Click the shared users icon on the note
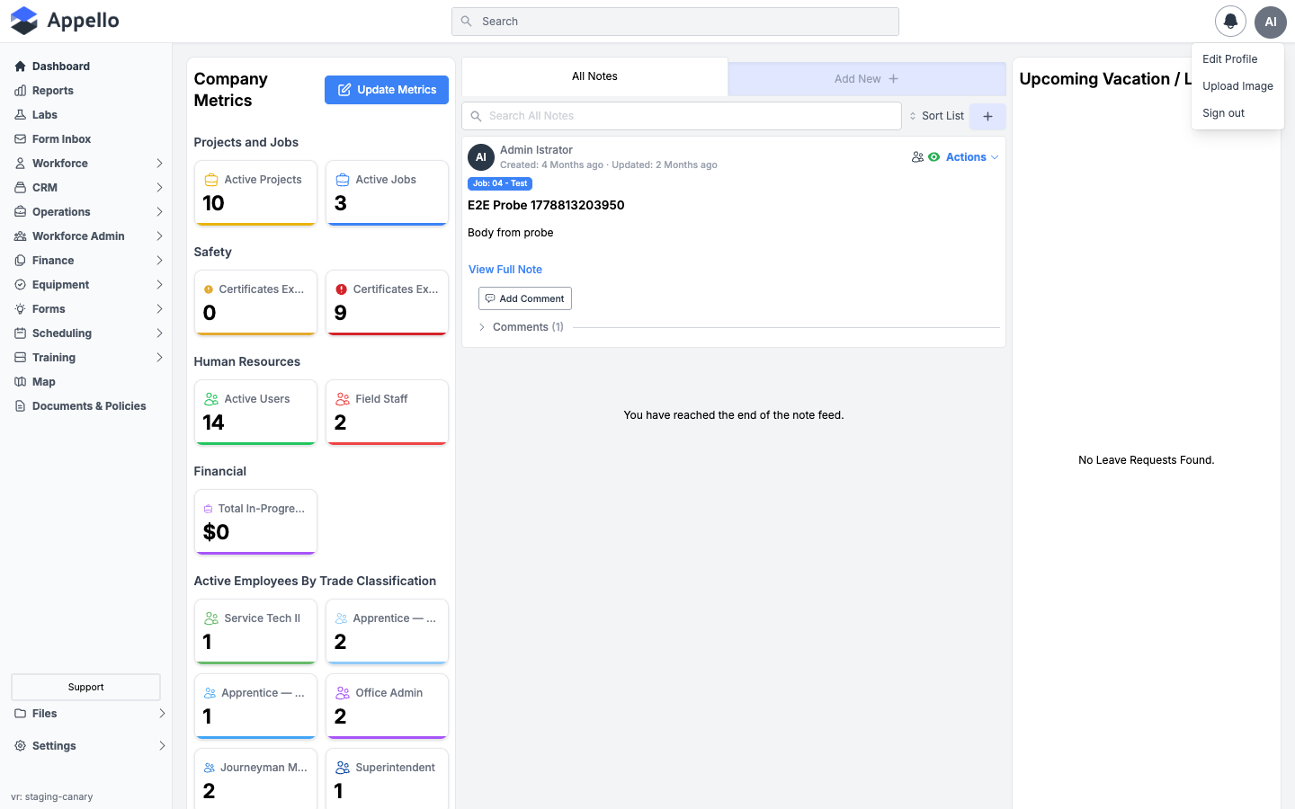 917,157
